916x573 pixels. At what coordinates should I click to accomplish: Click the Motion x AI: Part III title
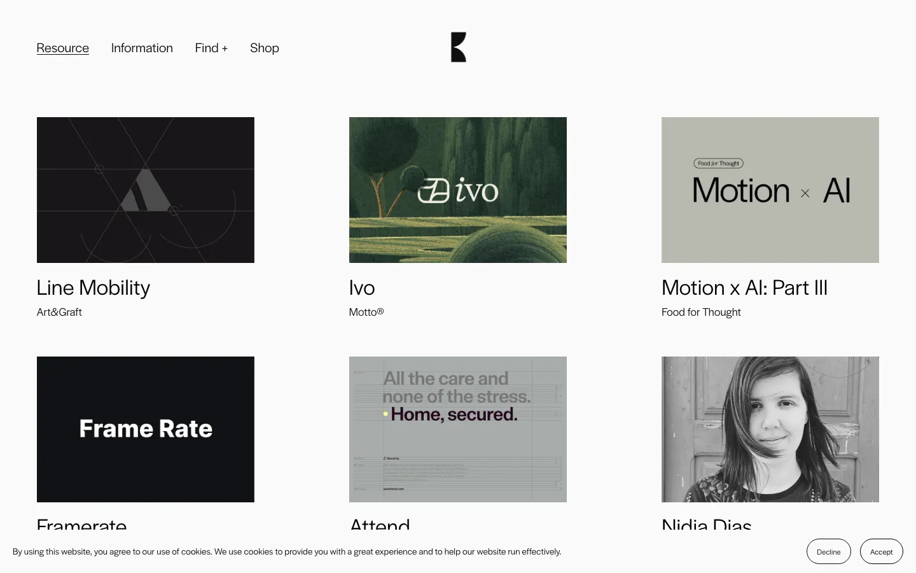pyautogui.click(x=744, y=288)
